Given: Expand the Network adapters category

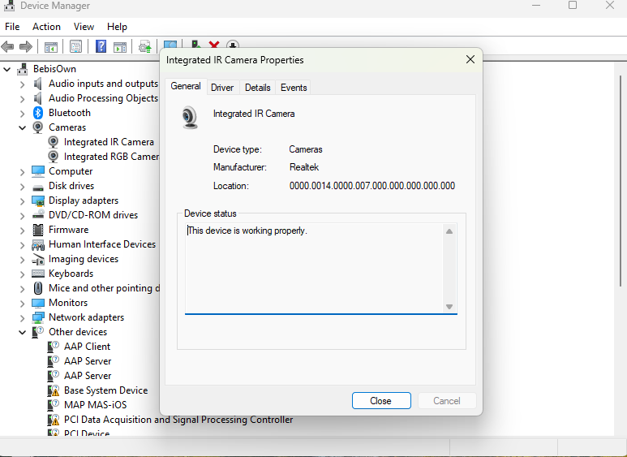Looking at the screenshot, I should pyautogui.click(x=22, y=317).
